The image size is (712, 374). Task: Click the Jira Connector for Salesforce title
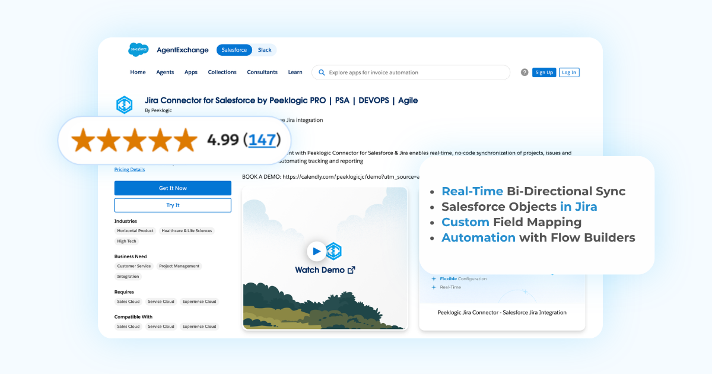click(x=281, y=100)
